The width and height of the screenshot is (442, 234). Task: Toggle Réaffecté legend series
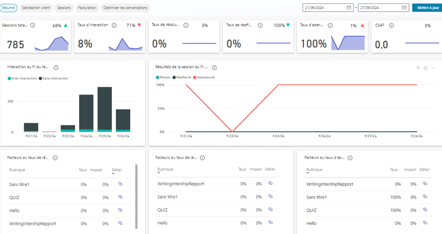182,77
